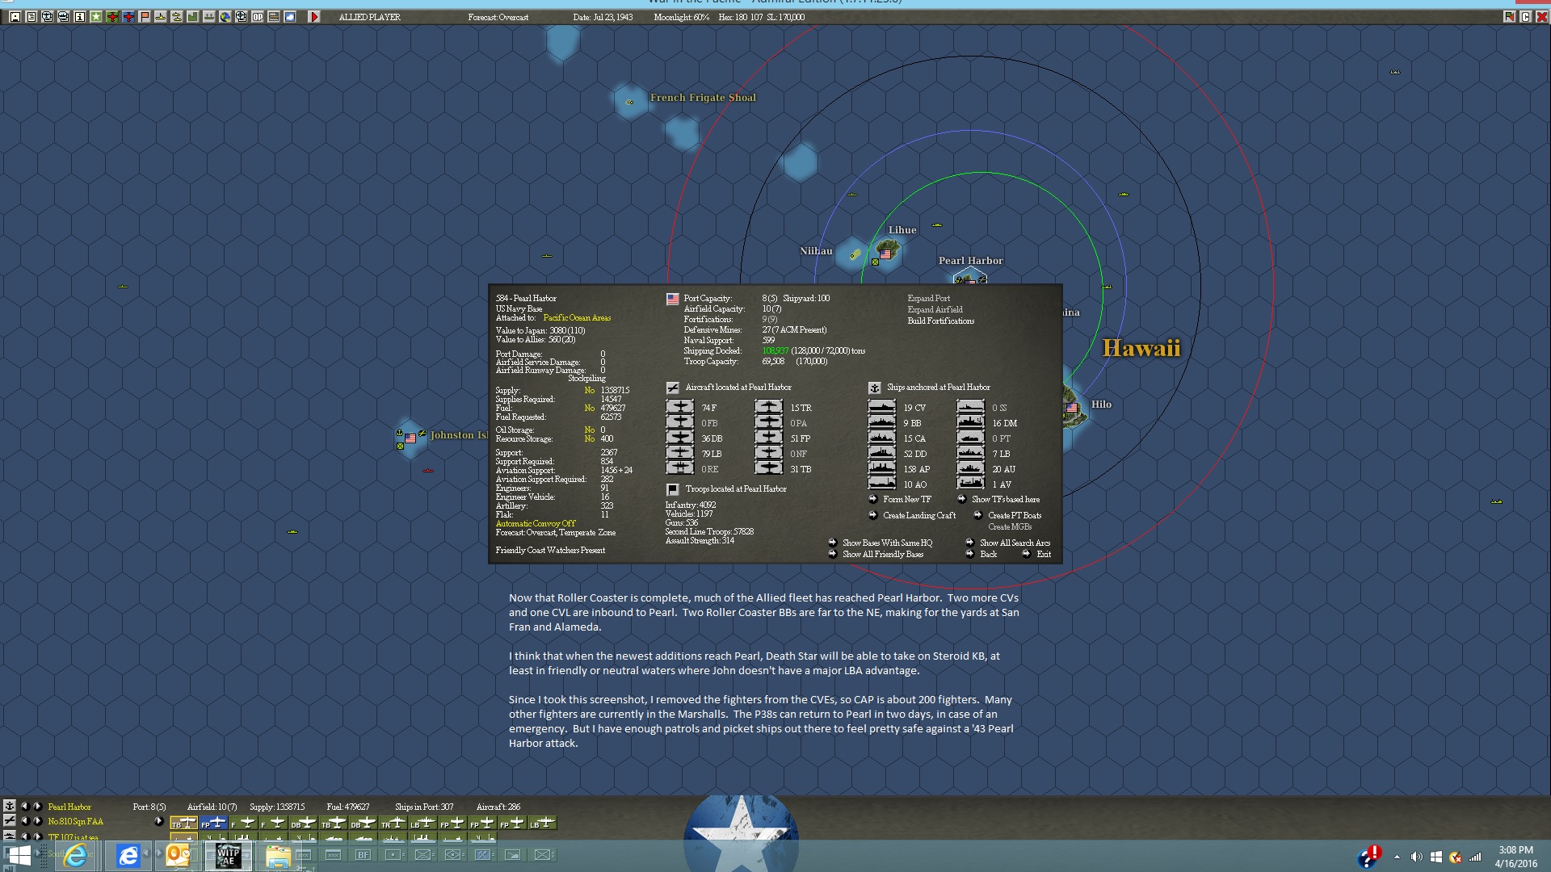Click the blue-background airplane toolbar icon
The width and height of the screenshot is (1551, 872).
tap(128, 17)
